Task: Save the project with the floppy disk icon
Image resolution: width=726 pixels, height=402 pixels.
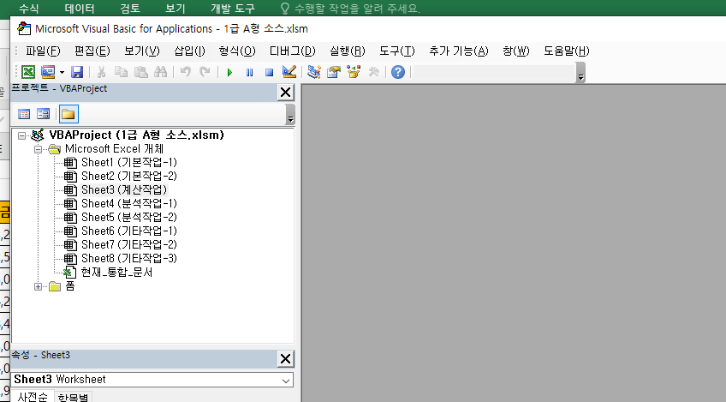Action: click(x=77, y=72)
